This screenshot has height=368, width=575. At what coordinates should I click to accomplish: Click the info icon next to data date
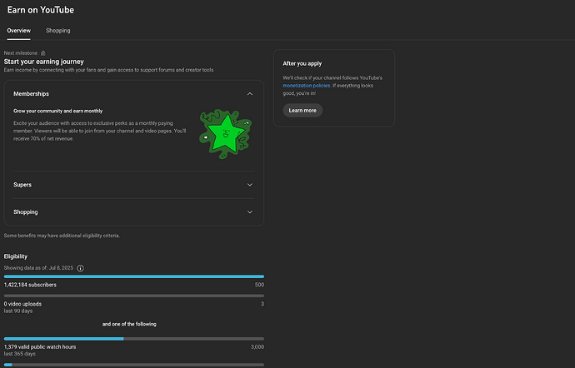(80, 268)
